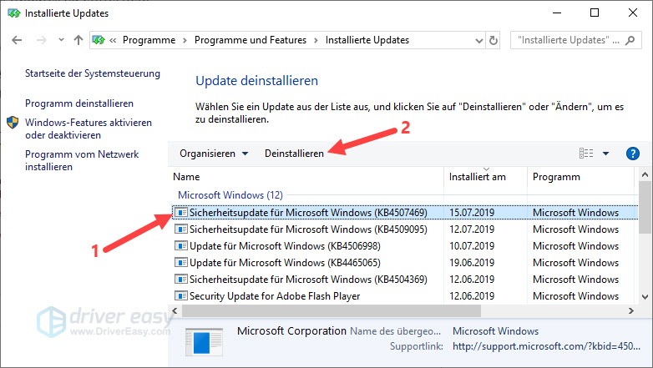Image resolution: width=653 pixels, height=368 pixels.
Task: Click Installierte Updates breadcrumb
Action: click(x=367, y=40)
